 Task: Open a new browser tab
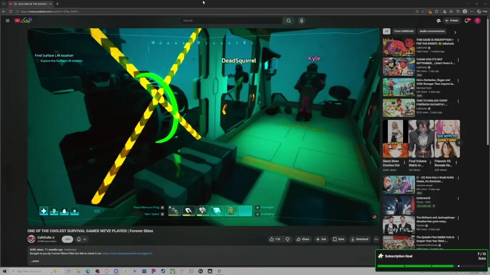[x=57, y=4]
